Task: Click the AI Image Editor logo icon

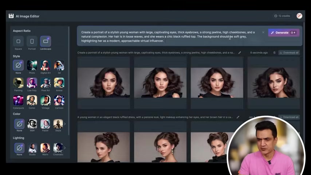Action: (x=11, y=16)
